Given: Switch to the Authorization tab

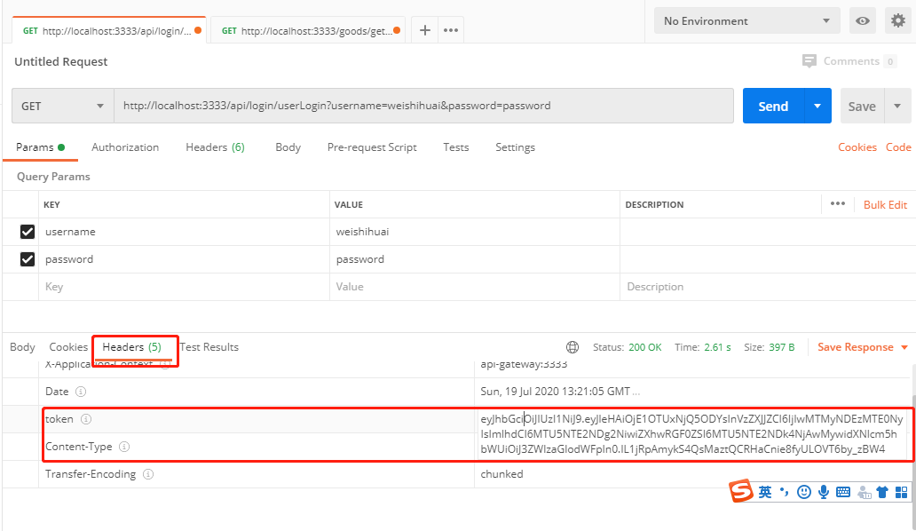Looking at the screenshot, I should [124, 147].
